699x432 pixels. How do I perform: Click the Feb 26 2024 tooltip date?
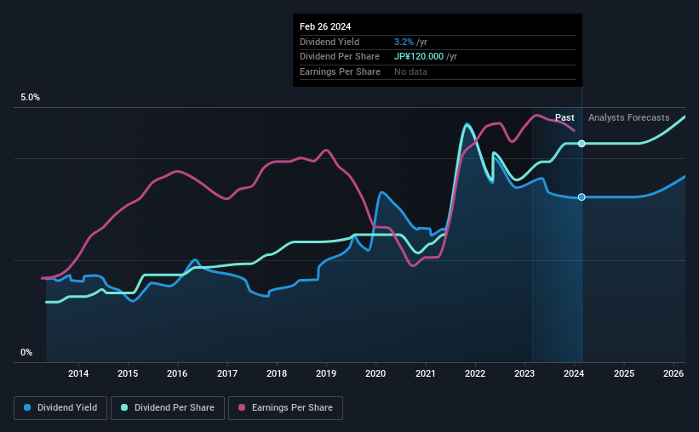[325, 26]
